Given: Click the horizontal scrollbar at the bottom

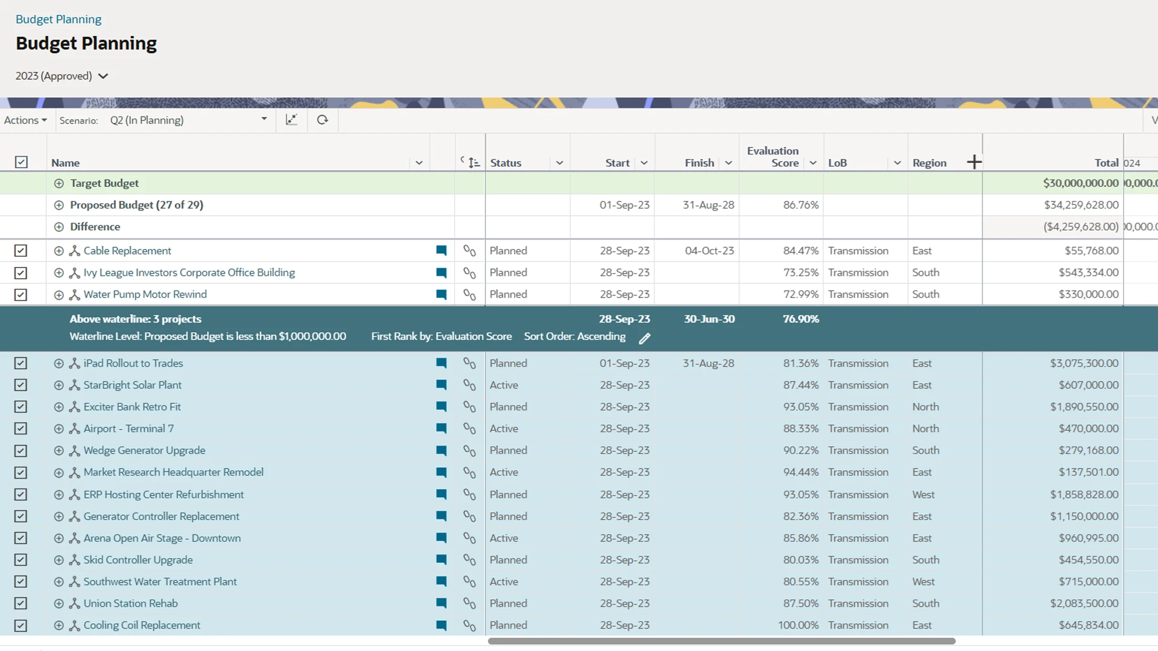Looking at the screenshot, I should point(721,641).
